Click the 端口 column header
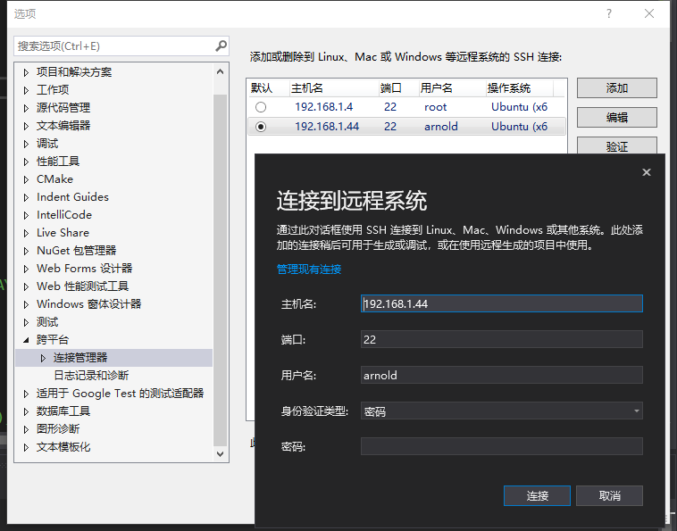 [x=398, y=88]
